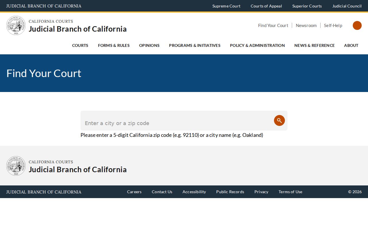368x230 pixels.
Task: Open the Opinions menu
Action: pyautogui.click(x=149, y=45)
